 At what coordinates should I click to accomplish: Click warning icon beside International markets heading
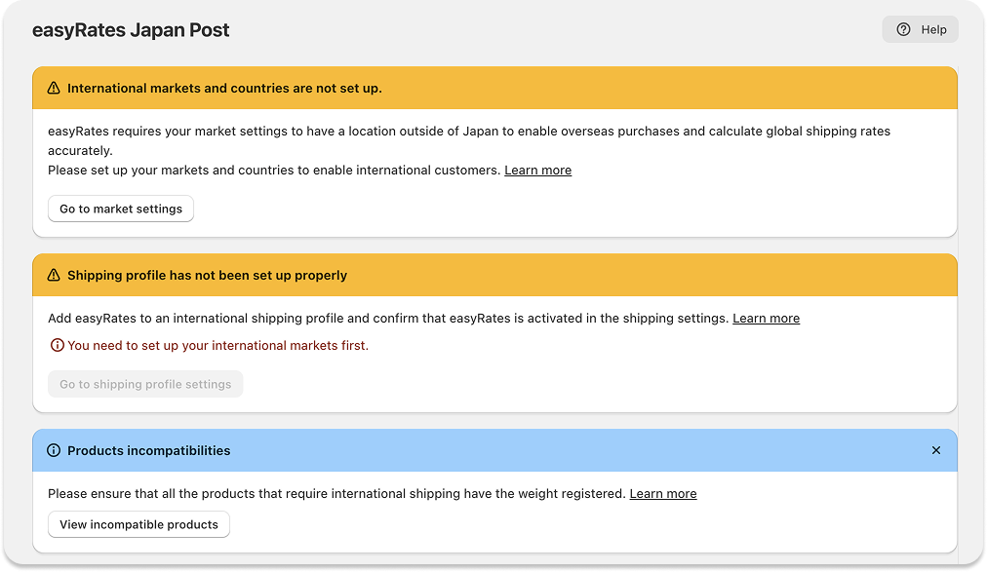pyautogui.click(x=54, y=88)
